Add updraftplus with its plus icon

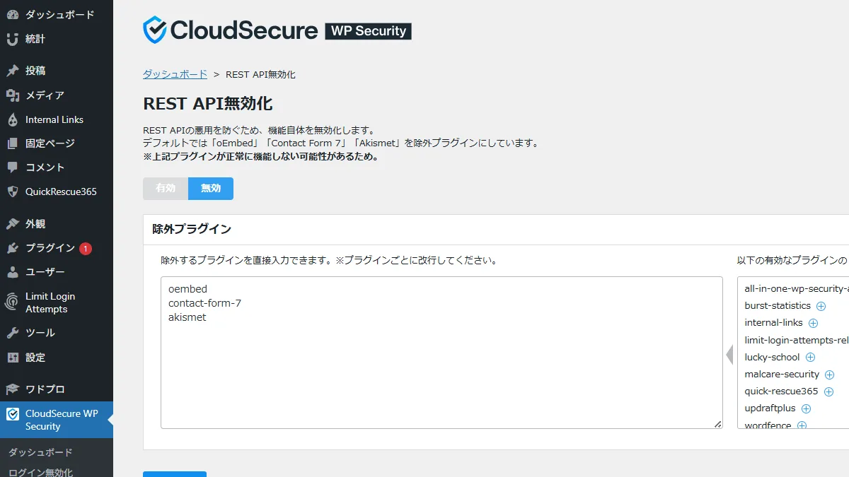click(x=806, y=408)
